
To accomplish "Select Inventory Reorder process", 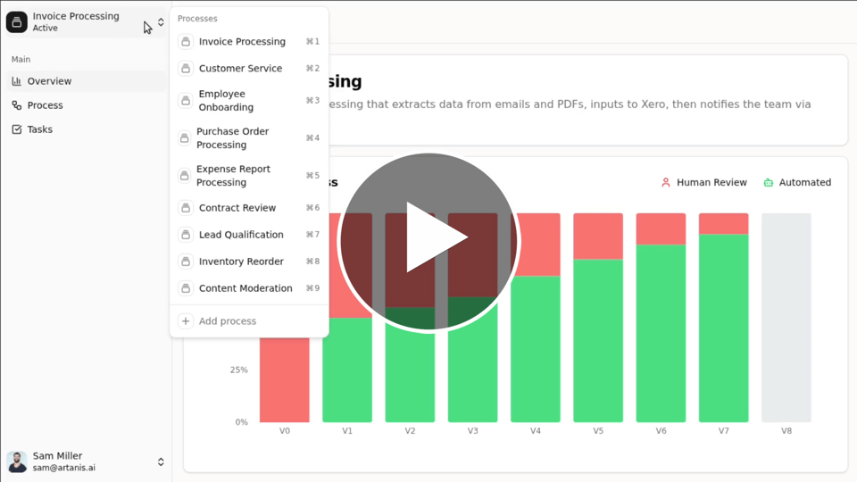I will (240, 262).
